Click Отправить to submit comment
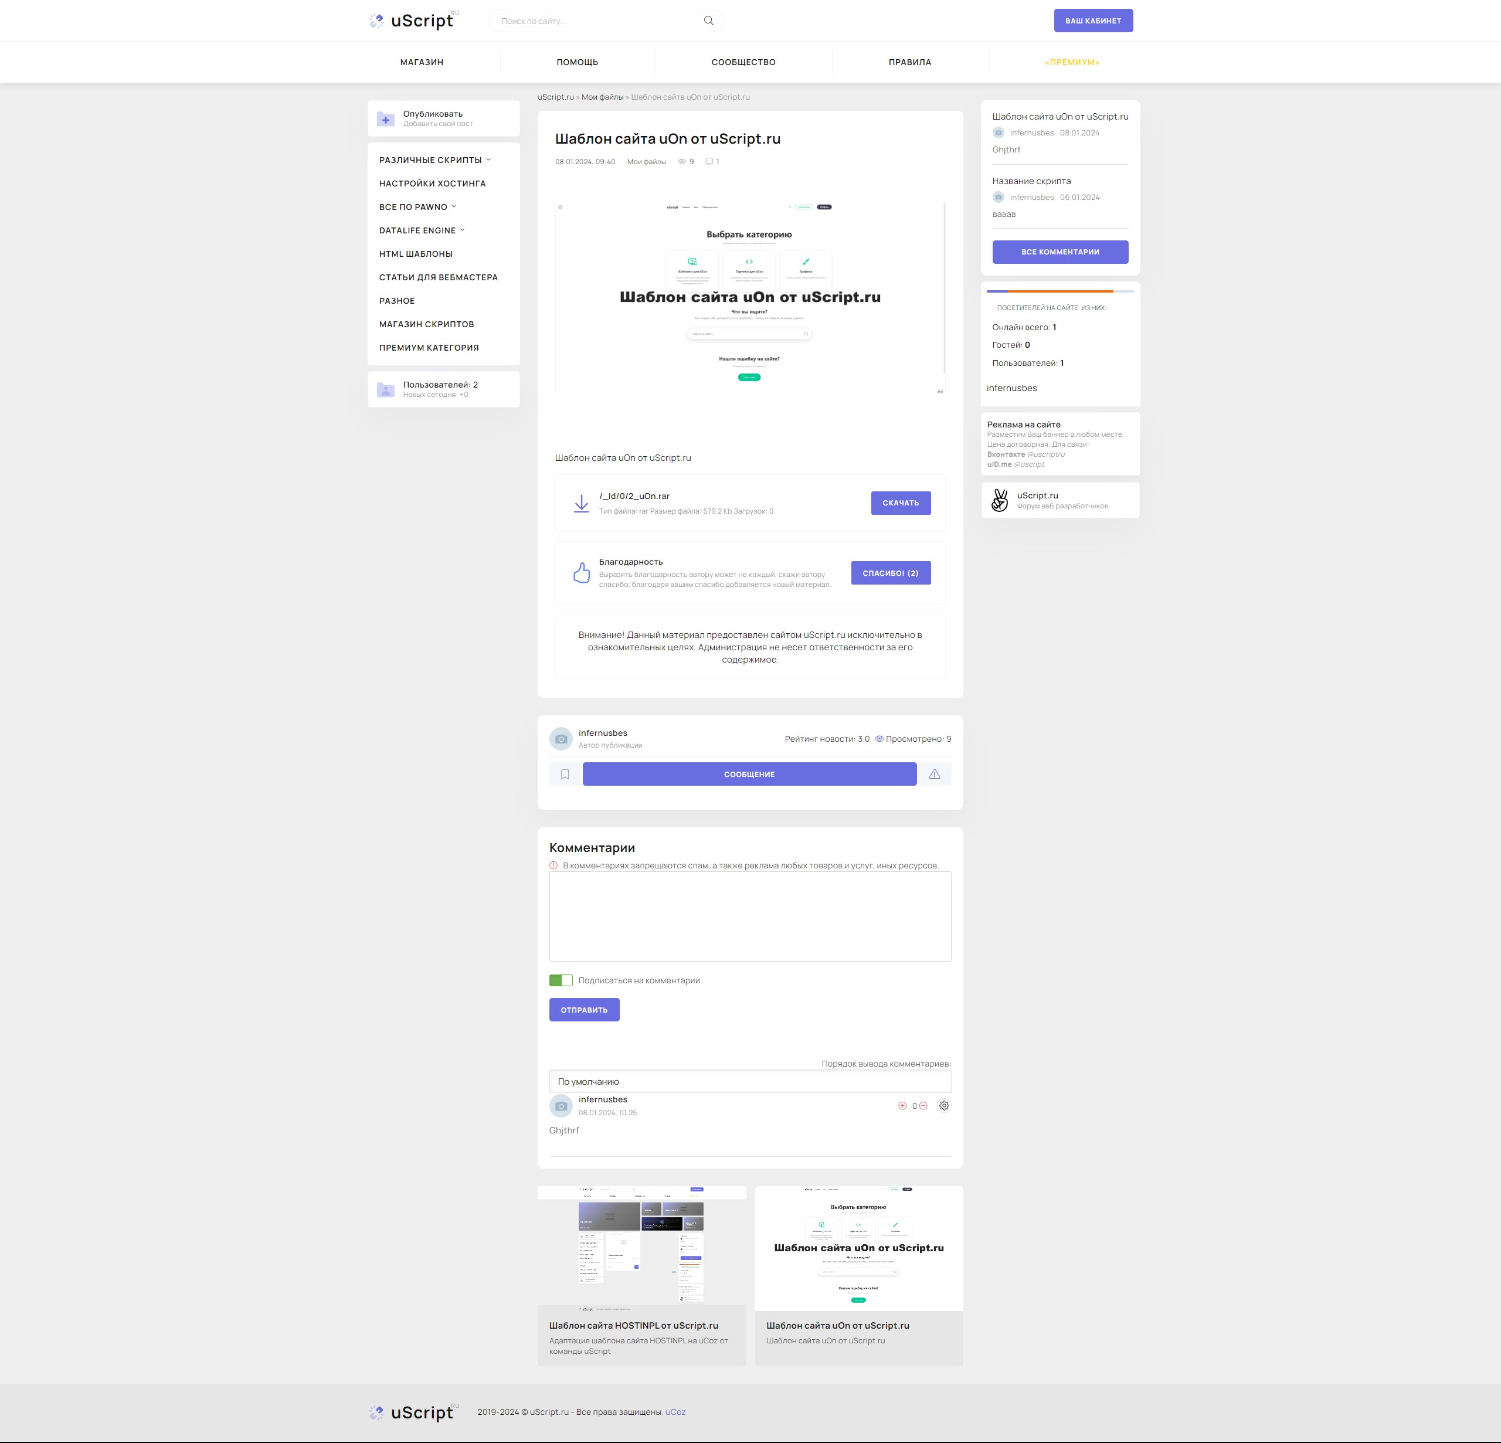Viewport: 1501px width, 1443px height. [585, 1010]
